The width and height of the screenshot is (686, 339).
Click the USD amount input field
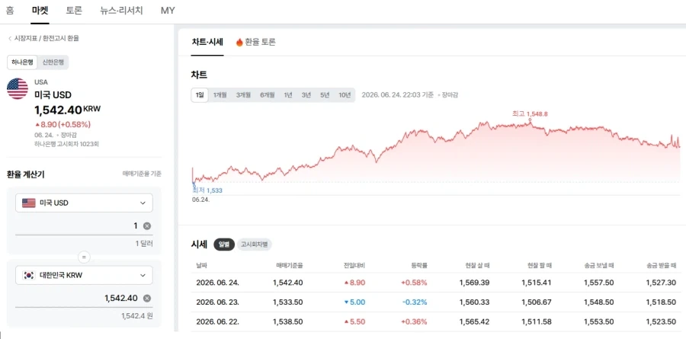click(x=84, y=225)
